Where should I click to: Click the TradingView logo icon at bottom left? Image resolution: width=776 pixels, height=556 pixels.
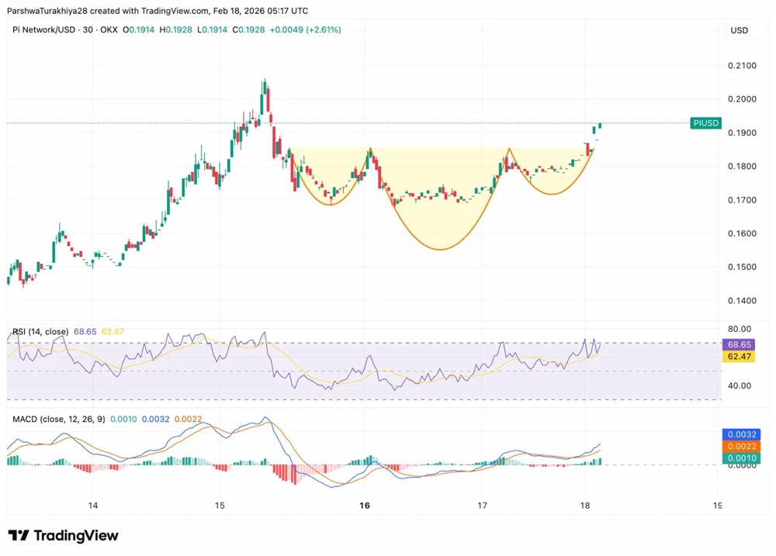19,535
